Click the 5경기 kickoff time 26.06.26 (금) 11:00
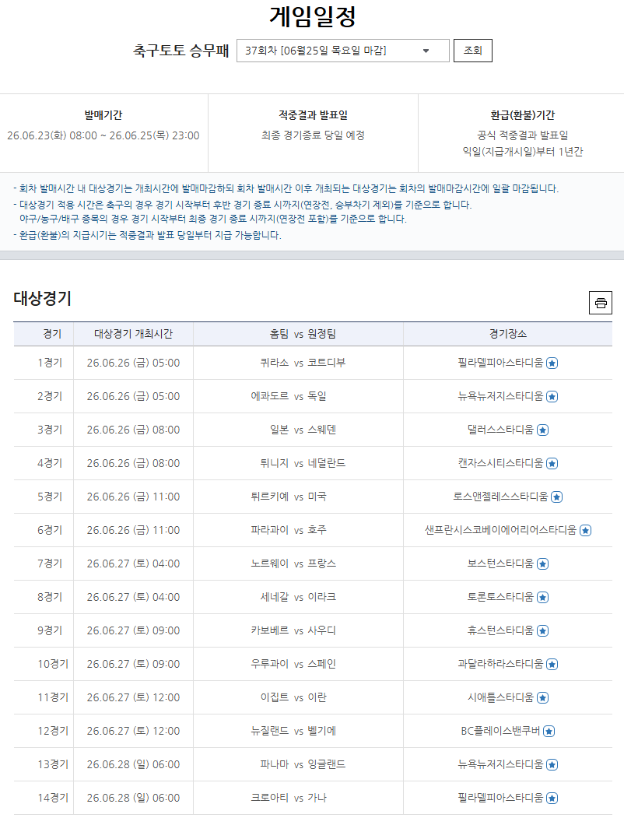624x818 pixels. pyautogui.click(x=134, y=497)
